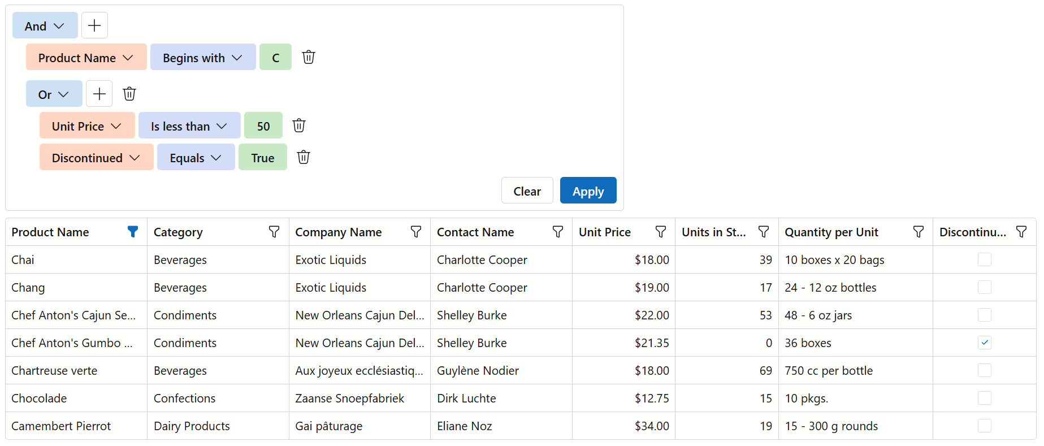The image size is (1044, 446).
Task: Delete the Unit Price filter rule
Action: (299, 125)
